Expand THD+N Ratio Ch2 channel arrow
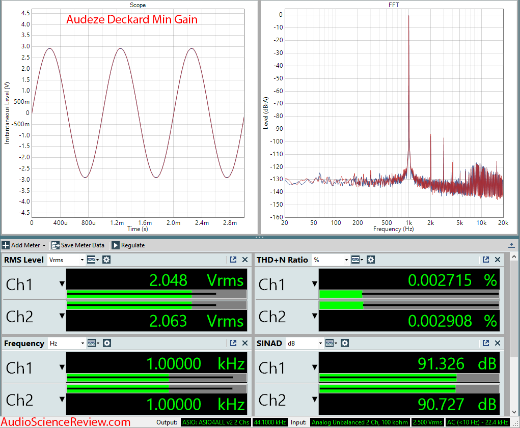The height and width of the screenshot is (428, 520). 315,316
